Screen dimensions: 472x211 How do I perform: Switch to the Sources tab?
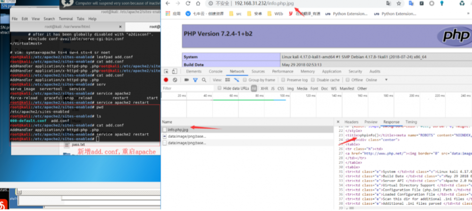point(258,71)
